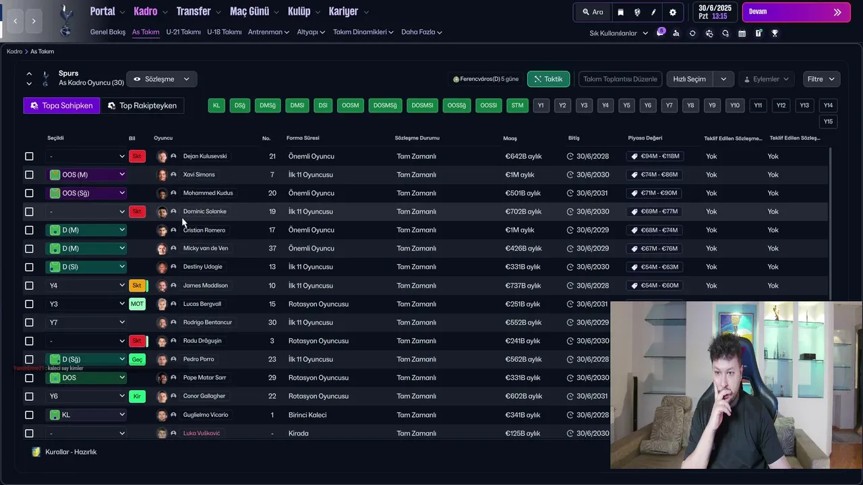Open the player search scouting icon
The height and width of the screenshot is (485, 863).
[x=676, y=33]
